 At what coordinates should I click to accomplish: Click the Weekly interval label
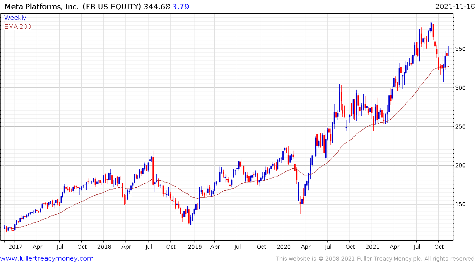click(15, 18)
